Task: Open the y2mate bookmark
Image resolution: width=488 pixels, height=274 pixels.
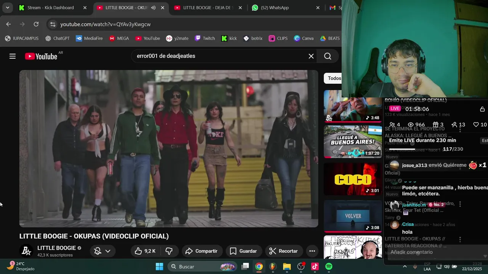Action: point(177,38)
